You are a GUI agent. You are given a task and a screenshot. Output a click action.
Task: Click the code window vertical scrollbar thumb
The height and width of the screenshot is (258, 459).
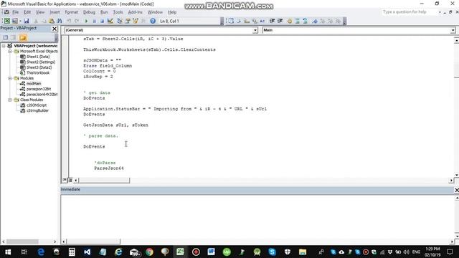click(456, 60)
